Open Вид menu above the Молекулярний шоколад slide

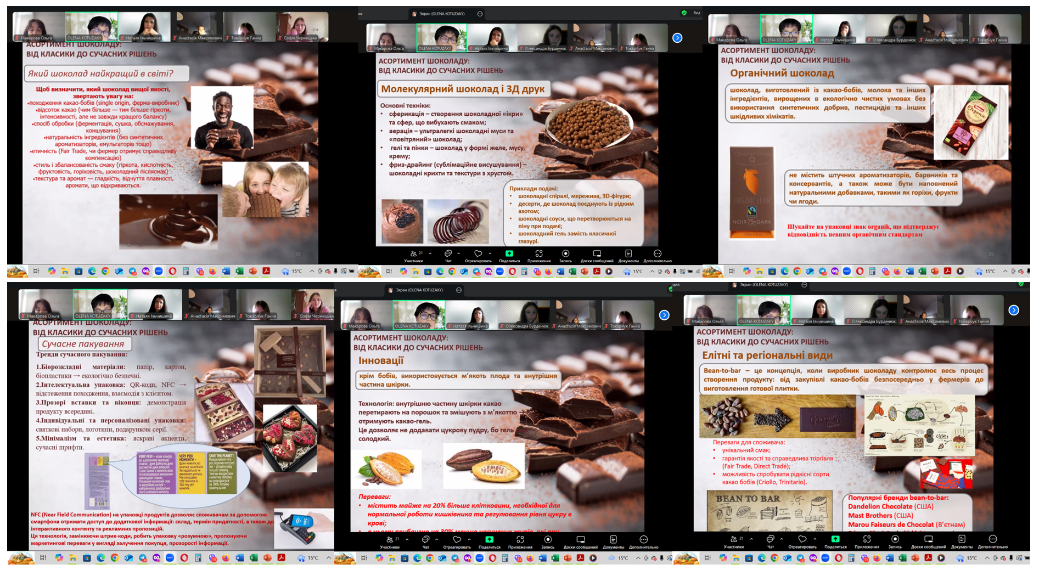point(696,13)
